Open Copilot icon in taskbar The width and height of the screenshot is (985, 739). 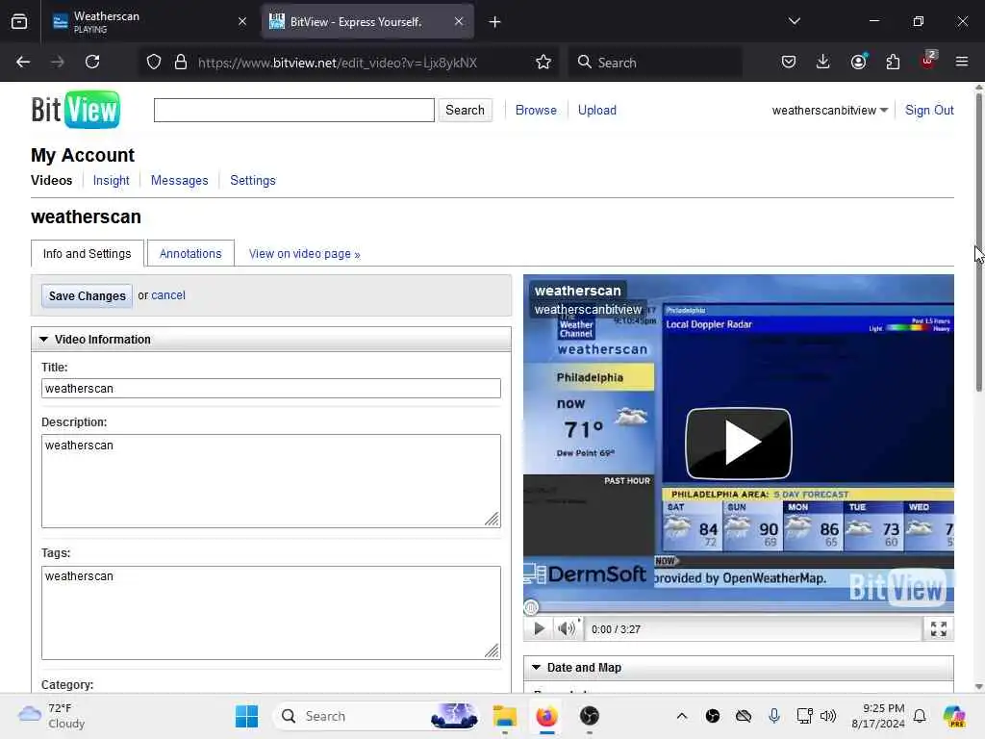pos(954,716)
